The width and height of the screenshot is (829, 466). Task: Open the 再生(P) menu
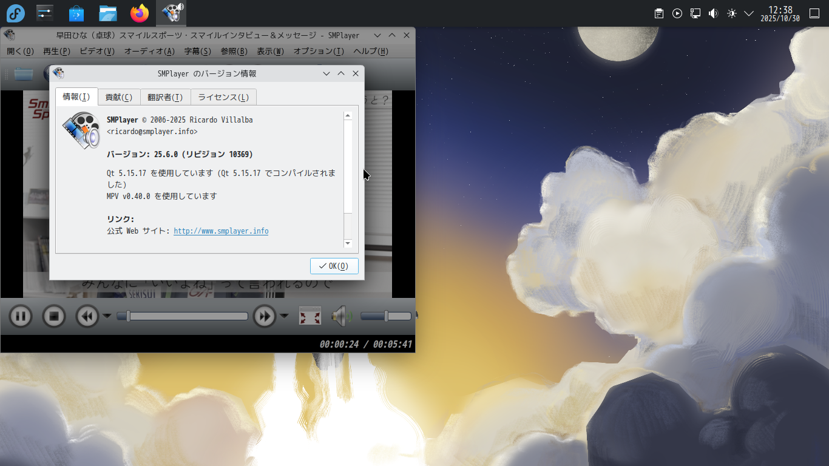[x=56, y=52]
